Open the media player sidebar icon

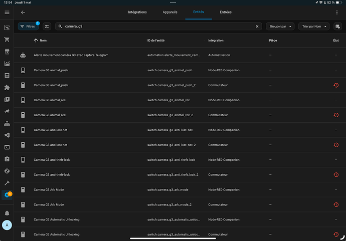click(x=7, y=99)
